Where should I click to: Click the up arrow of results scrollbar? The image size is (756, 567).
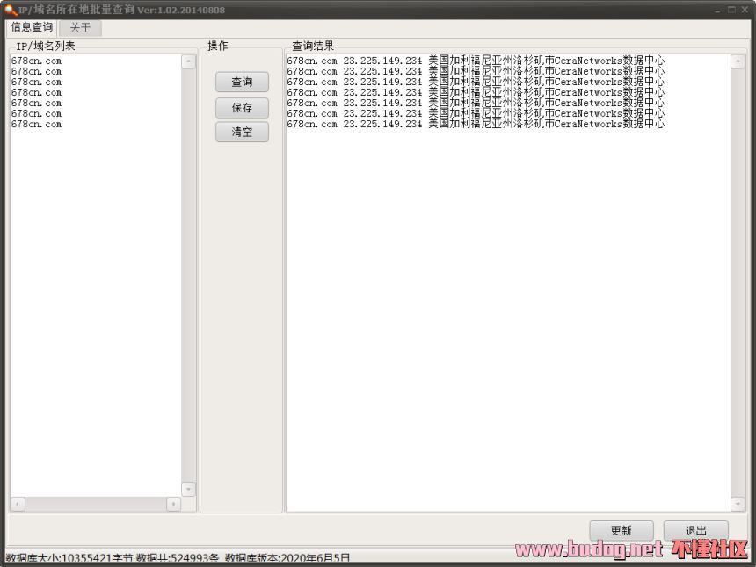pyautogui.click(x=738, y=61)
